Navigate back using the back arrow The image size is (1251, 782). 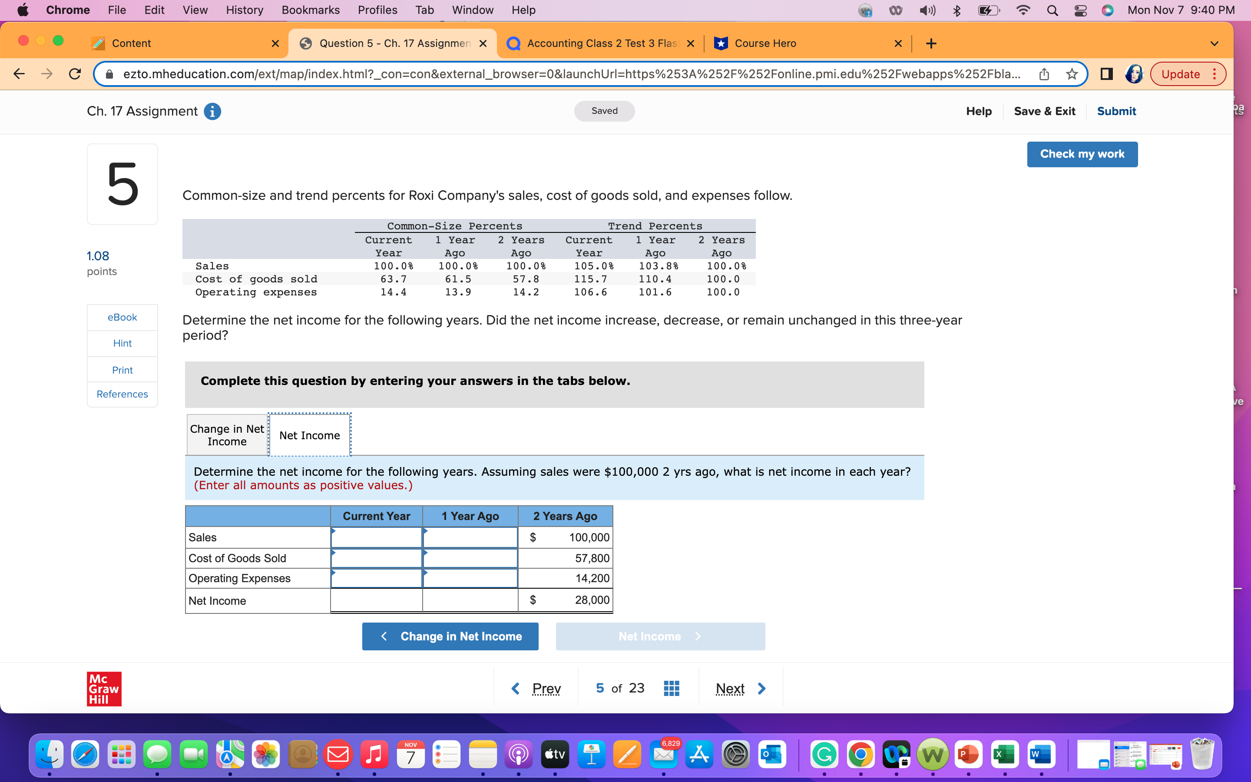point(19,73)
